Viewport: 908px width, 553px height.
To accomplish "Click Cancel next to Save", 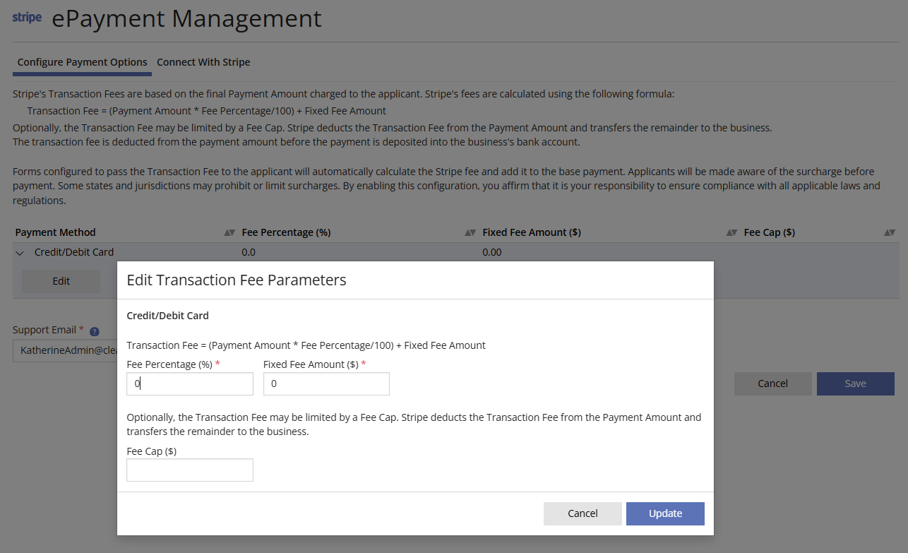I will [772, 383].
